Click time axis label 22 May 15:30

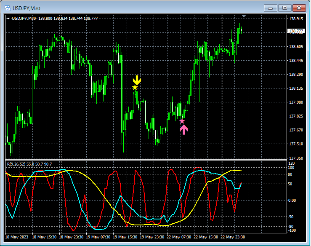pyautogui.click(x=206, y=237)
